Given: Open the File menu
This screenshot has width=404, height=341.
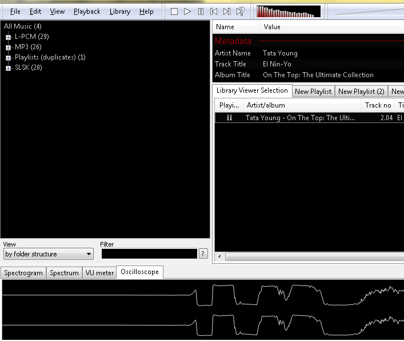Looking at the screenshot, I should pos(15,11).
